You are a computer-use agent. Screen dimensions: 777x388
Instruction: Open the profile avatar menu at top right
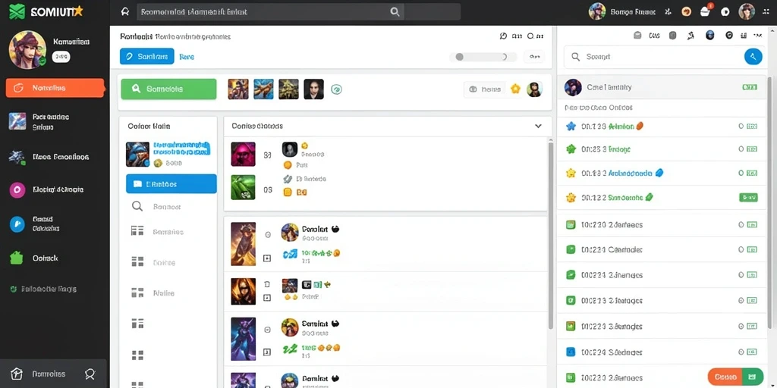[x=747, y=11]
